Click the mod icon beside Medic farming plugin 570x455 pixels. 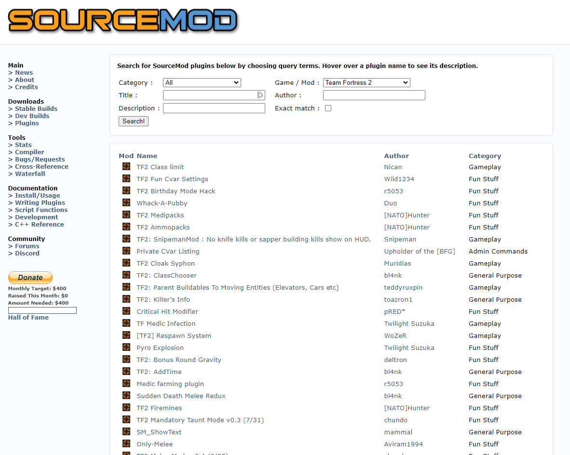click(126, 383)
